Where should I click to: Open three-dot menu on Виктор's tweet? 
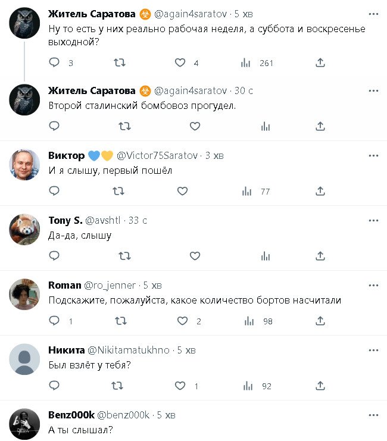[x=373, y=155]
